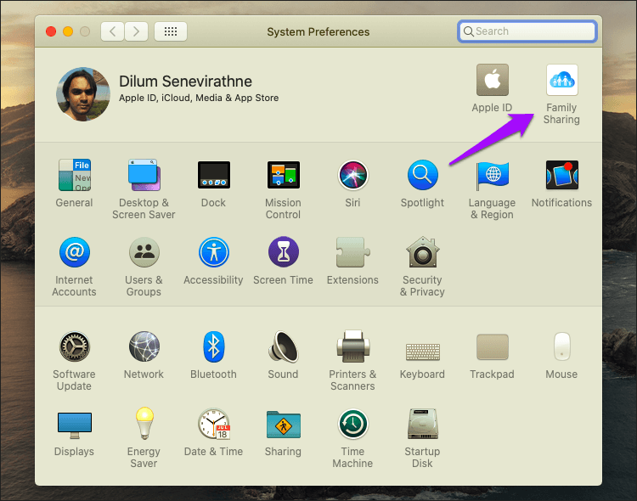Minimize the System Preferences window

pyautogui.click(x=68, y=31)
